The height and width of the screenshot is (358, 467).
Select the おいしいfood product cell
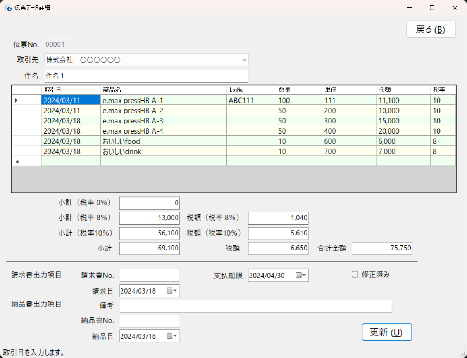pyautogui.click(x=164, y=141)
